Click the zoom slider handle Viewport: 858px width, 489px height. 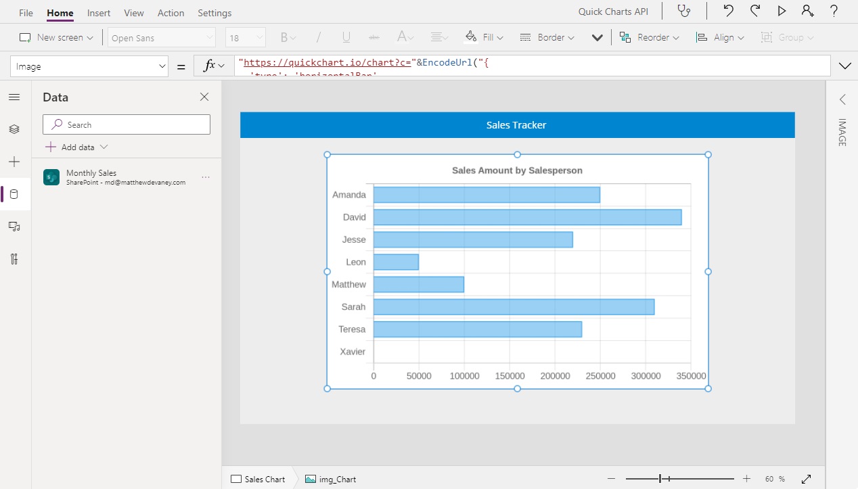pos(660,479)
